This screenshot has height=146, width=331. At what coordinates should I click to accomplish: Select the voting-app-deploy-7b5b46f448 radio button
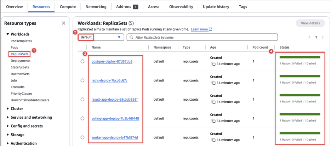point(82,118)
